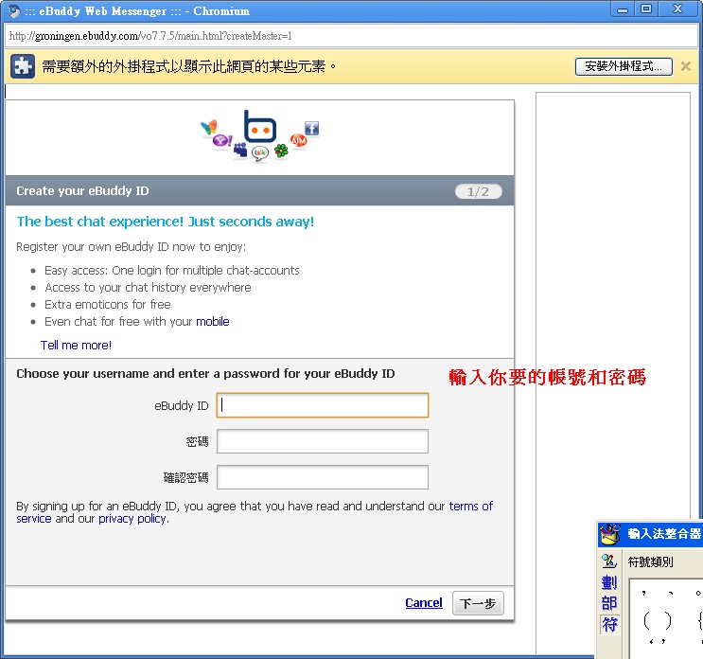The image size is (703, 659).
Task: Click the 符號類別 label in 輸入法整合器
Action: click(x=651, y=561)
